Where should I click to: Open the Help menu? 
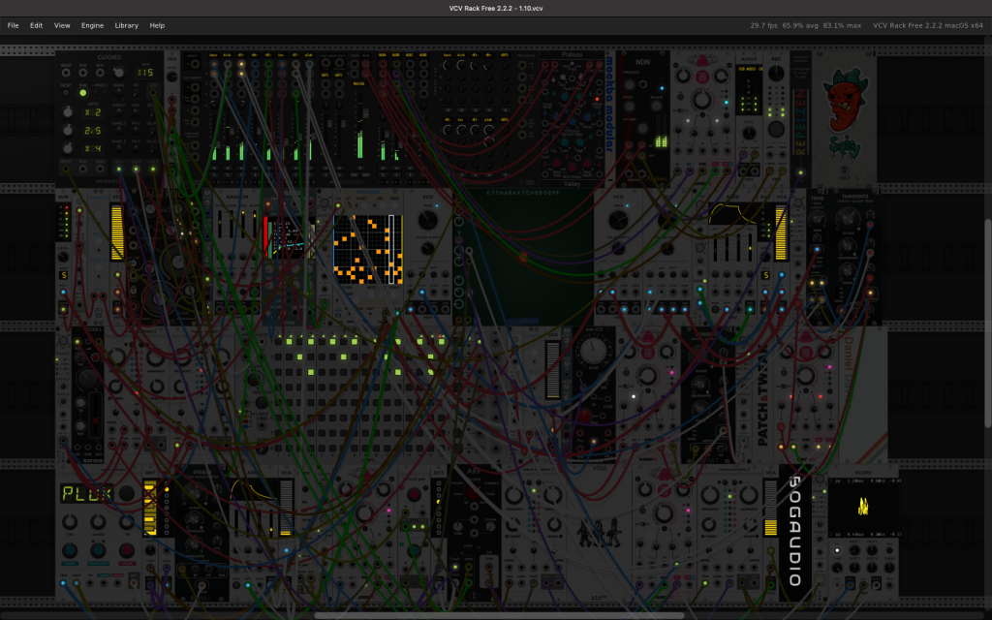[157, 25]
